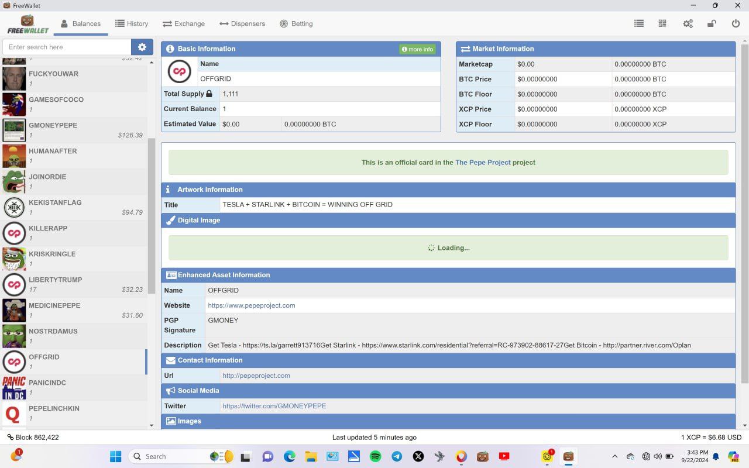
Task: Click the unlock padlock icon
Action: tap(712, 23)
